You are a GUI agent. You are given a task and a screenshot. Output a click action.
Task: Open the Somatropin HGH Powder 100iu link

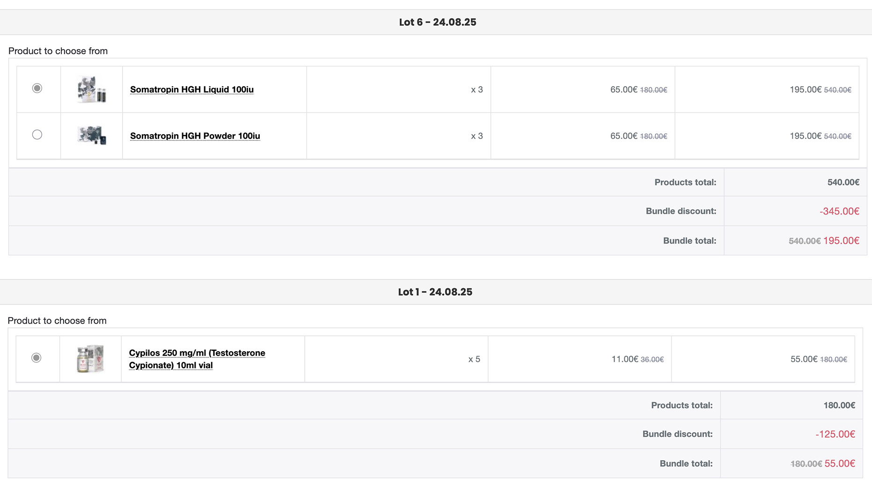point(195,136)
